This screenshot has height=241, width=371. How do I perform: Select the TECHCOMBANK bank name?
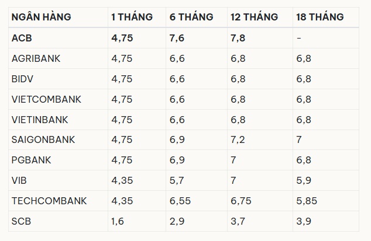pos(49,201)
